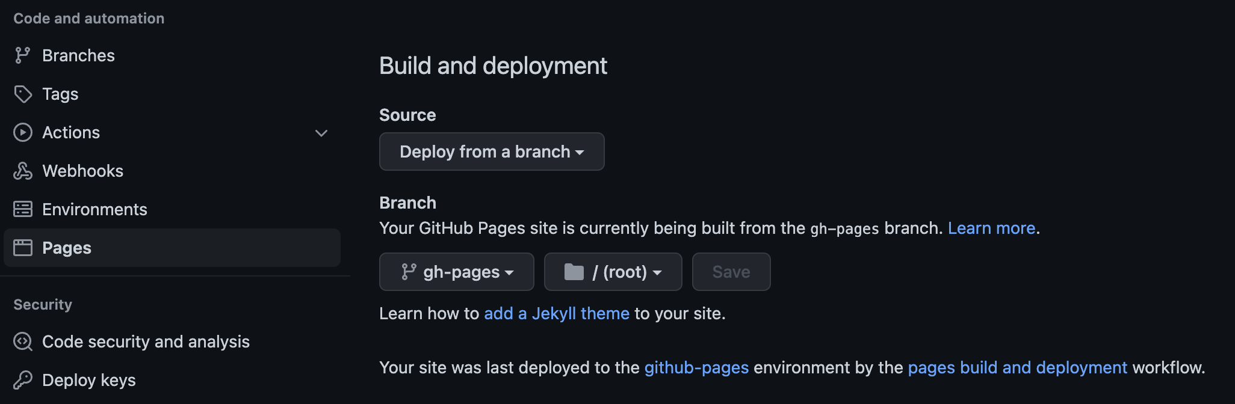1235x404 pixels.
Task: Follow the Learn more link
Action: (x=991, y=228)
